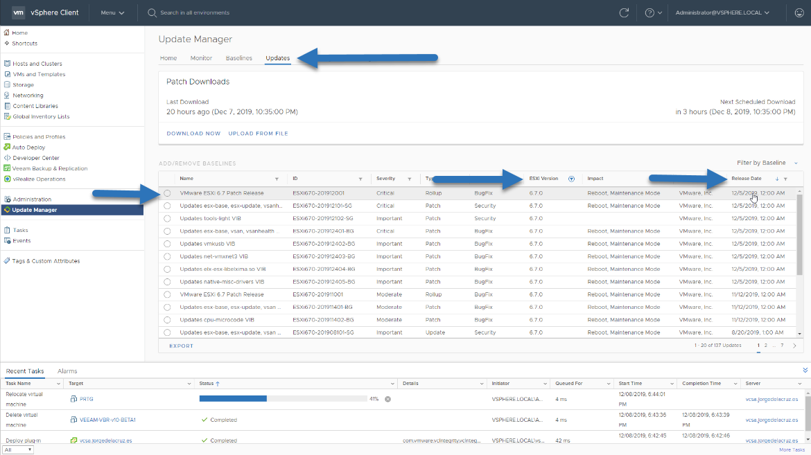
Task: Click the Developer Center icon
Action: [7, 158]
